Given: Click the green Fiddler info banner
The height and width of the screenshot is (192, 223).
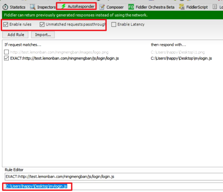Looking at the screenshot, I should pos(112,15).
